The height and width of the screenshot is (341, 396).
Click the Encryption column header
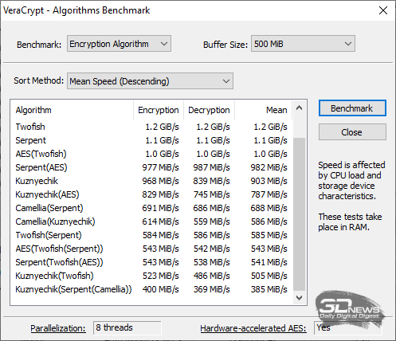pos(159,110)
